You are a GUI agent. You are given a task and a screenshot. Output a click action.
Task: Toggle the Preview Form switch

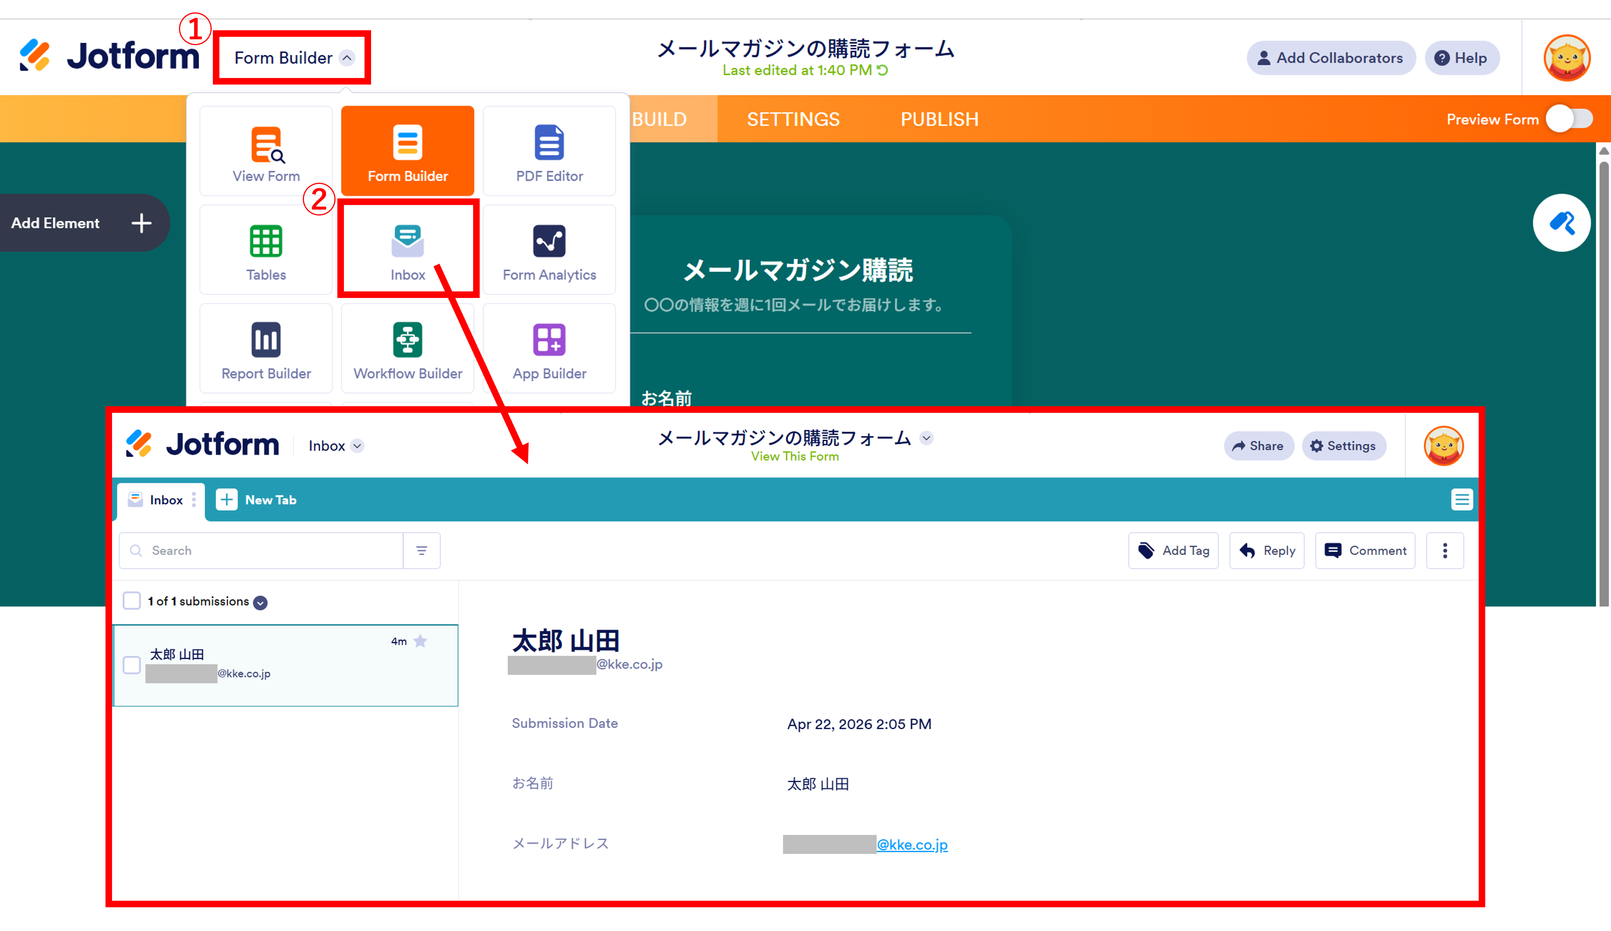click(1569, 119)
